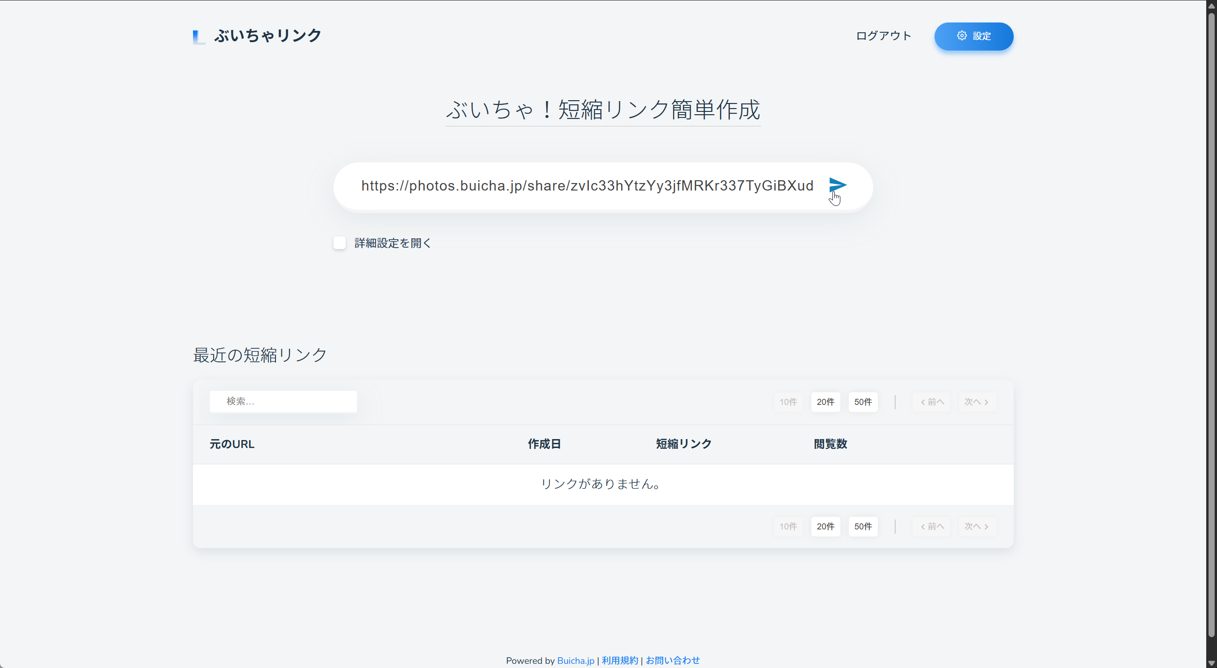1217x668 pixels.
Task: Click the 最近の短縮リンク heading
Action: coord(260,355)
